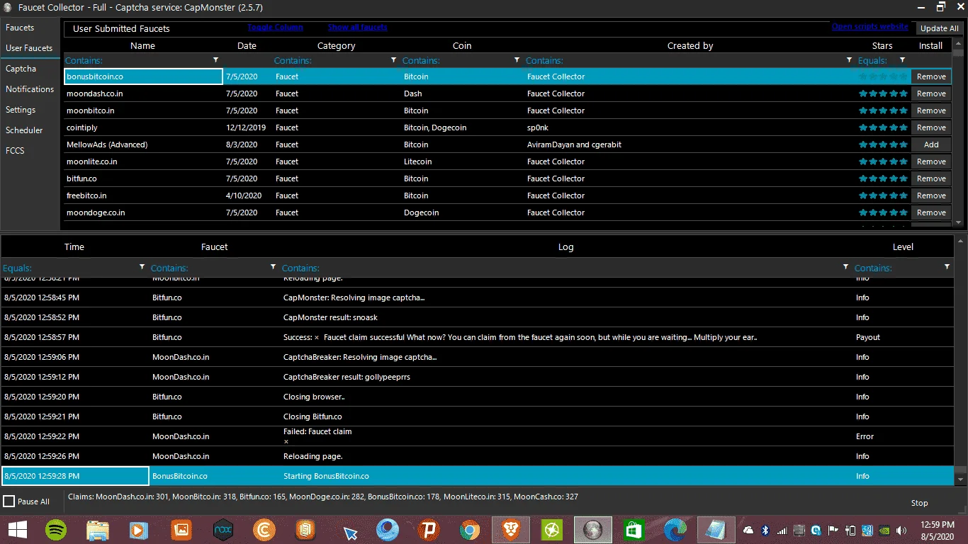The image size is (968, 544).
Task: Open the Log column filter dropdown
Action: point(845,267)
